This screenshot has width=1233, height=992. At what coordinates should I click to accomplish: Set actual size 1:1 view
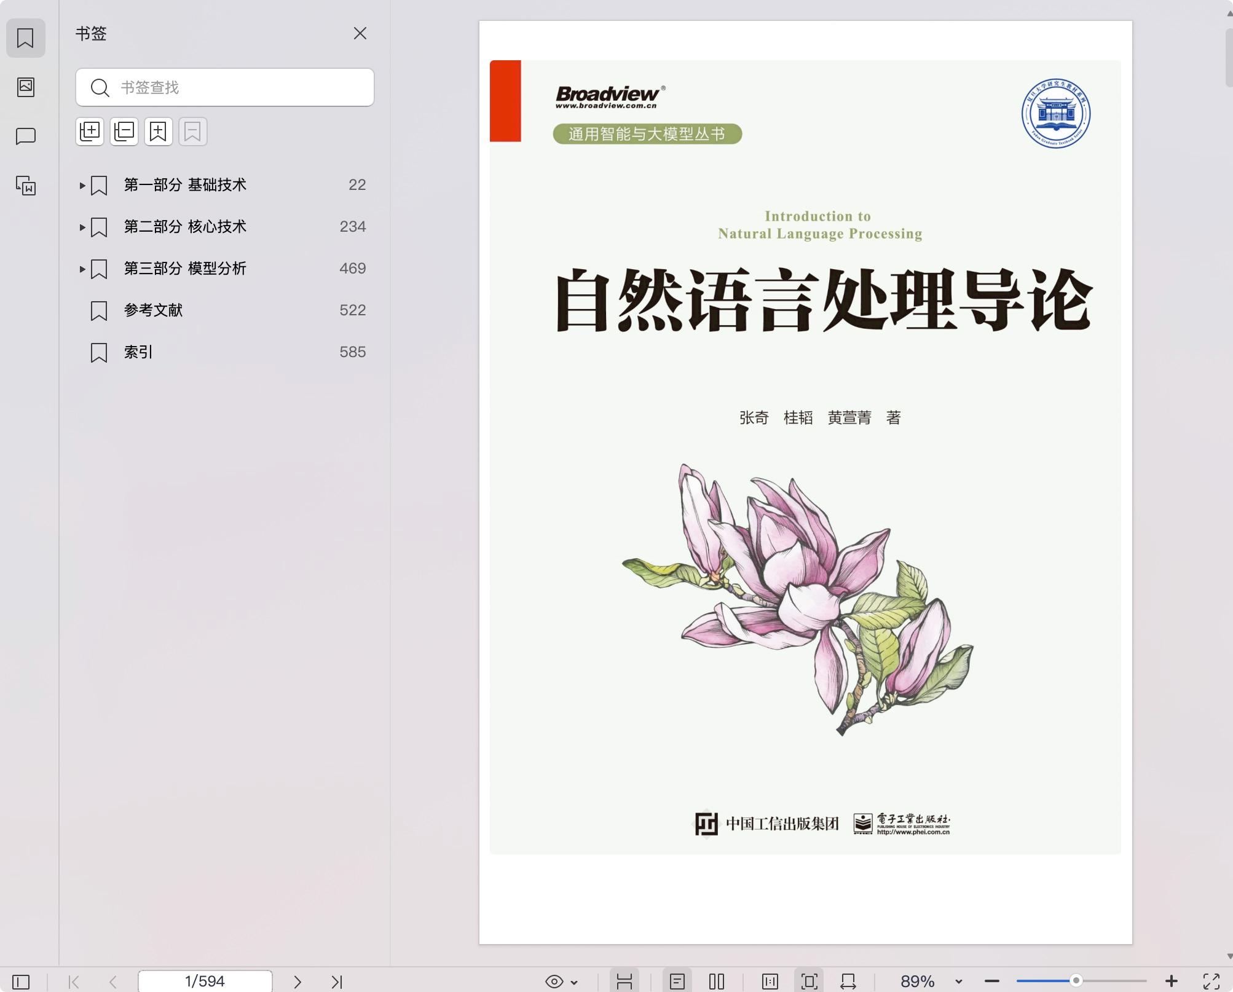[770, 982]
